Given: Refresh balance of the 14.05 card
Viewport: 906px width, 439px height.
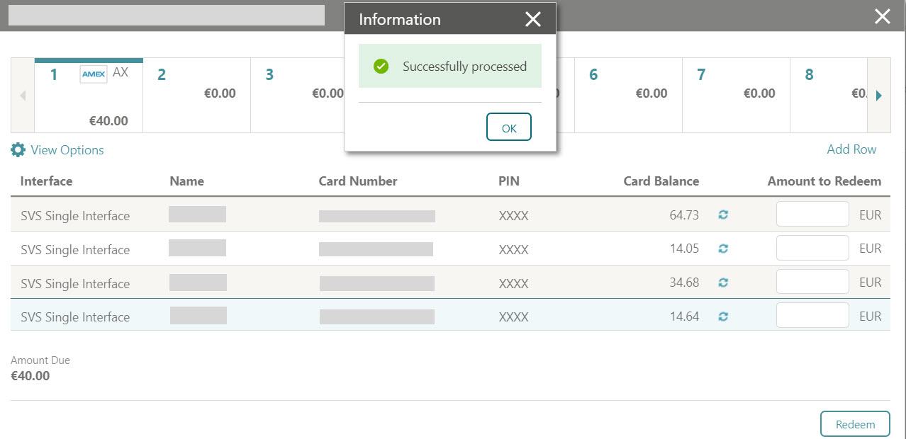Looking at the screenshot, I should coord(723,248).
